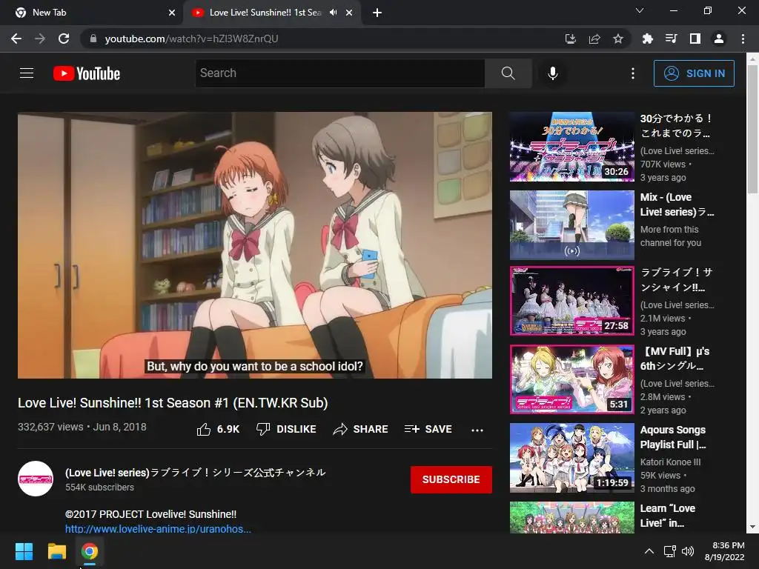Share this page from address bar
The height and width of the screenshot is (569, 759).
pos(594,39)
